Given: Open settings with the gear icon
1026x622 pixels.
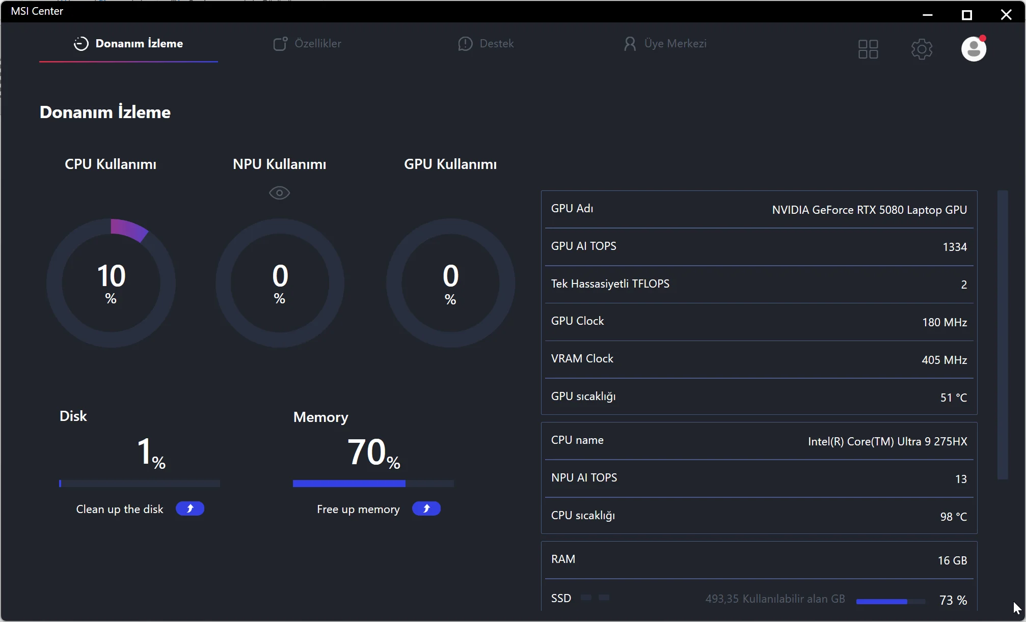Looking at the screenshot, I should (922, 49).
